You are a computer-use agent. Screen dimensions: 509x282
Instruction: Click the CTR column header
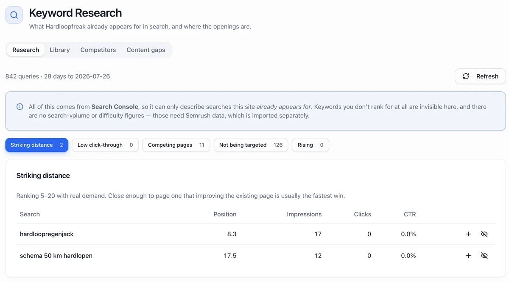tap(410, 214)
